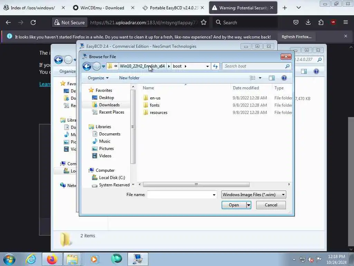Open the Open button split arrow
354x266 pixels.
click(x=249, y=205)
